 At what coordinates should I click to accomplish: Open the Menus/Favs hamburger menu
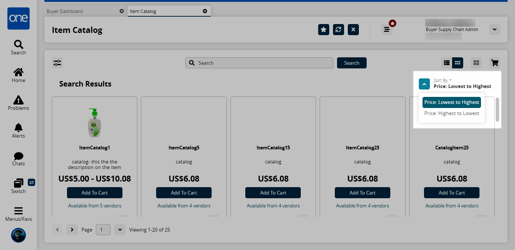(18, 214)
